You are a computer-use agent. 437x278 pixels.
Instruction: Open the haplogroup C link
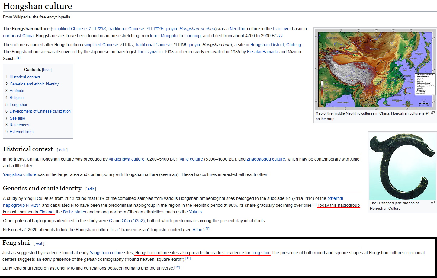pos(111,221)
